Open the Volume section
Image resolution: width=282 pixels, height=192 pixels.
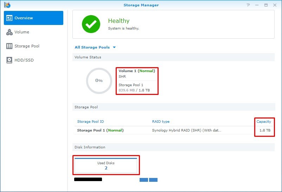(33, 32)
